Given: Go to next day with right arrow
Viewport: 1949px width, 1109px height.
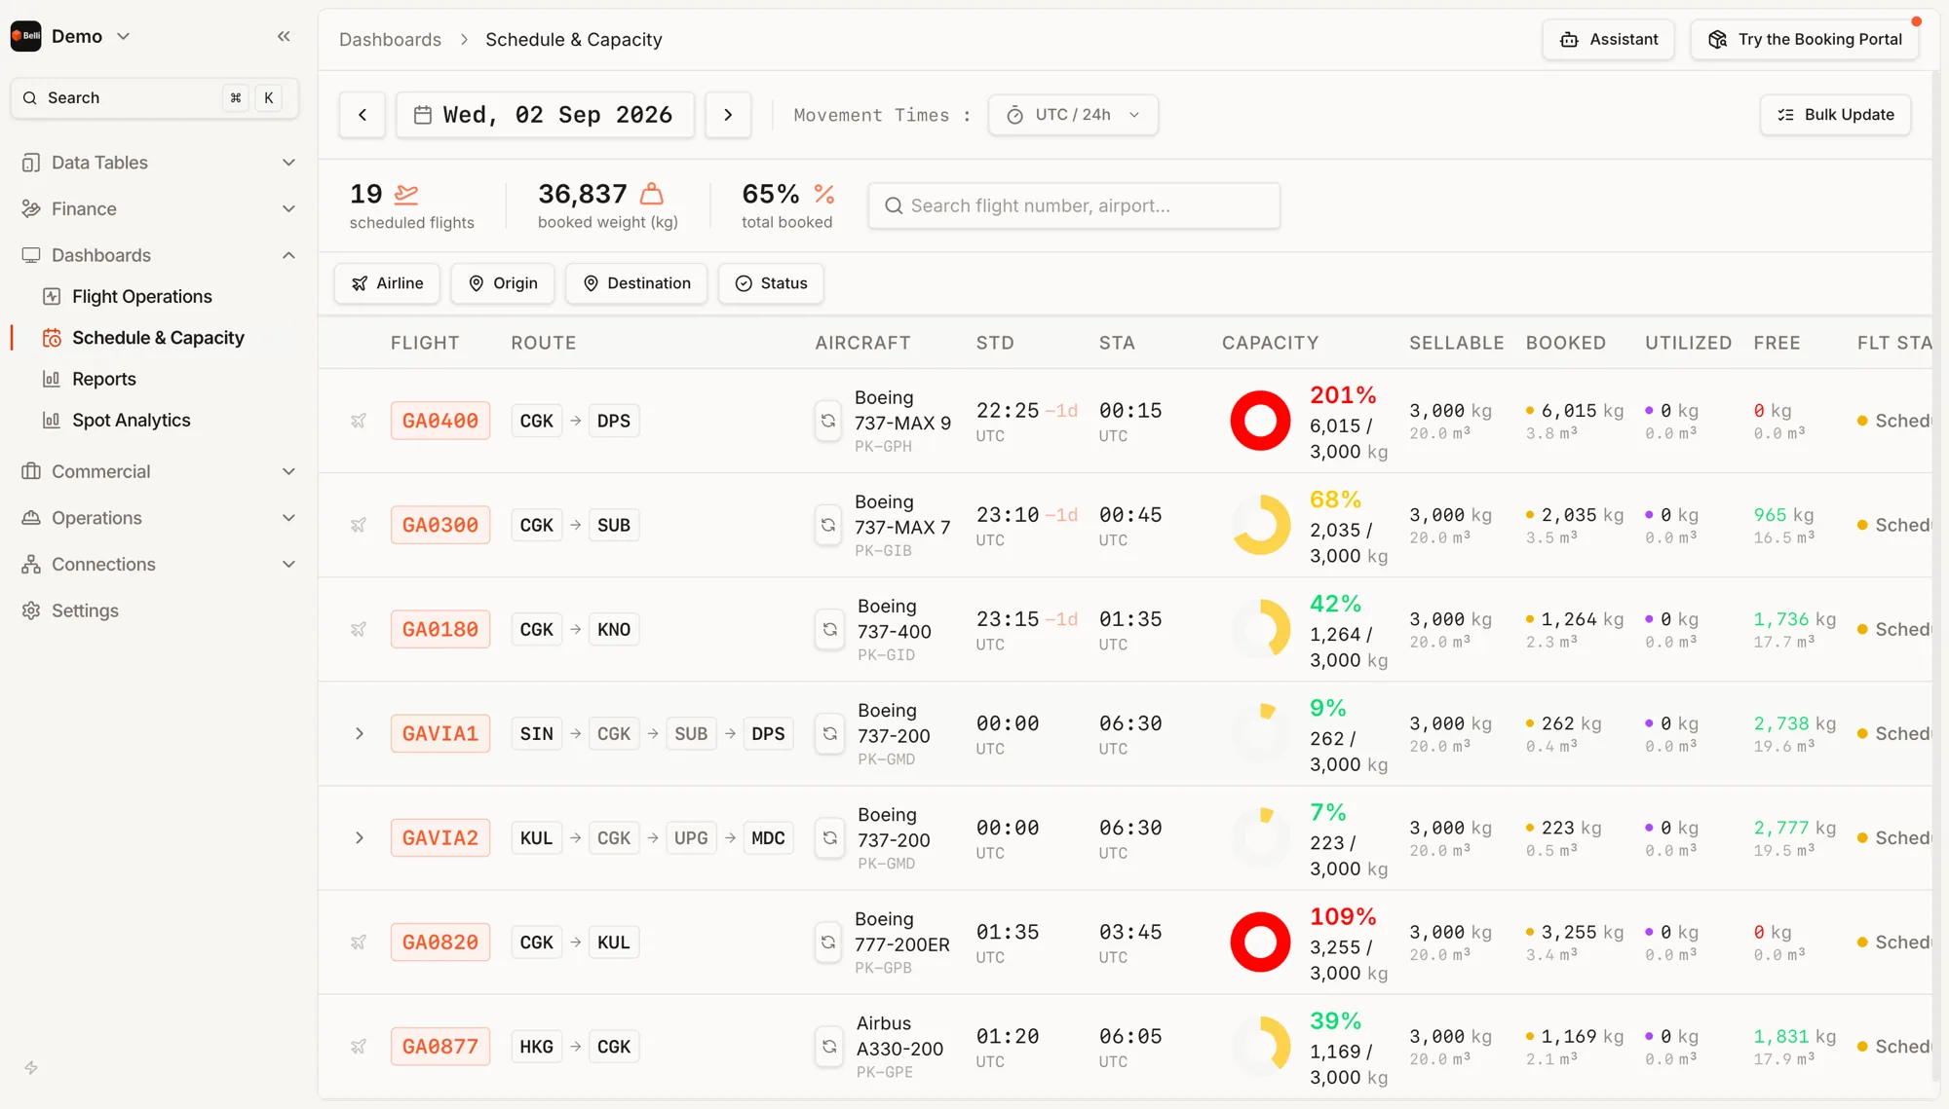Looking at the screenshot, I should click(728, 115).
